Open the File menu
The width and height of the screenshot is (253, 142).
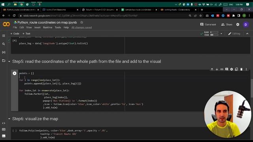[x=15, y=27]
